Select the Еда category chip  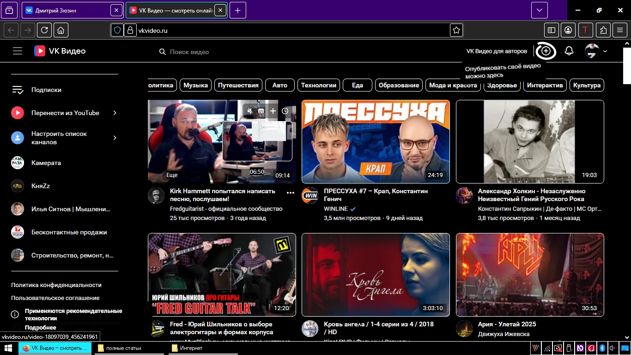(x=358, y=85)
